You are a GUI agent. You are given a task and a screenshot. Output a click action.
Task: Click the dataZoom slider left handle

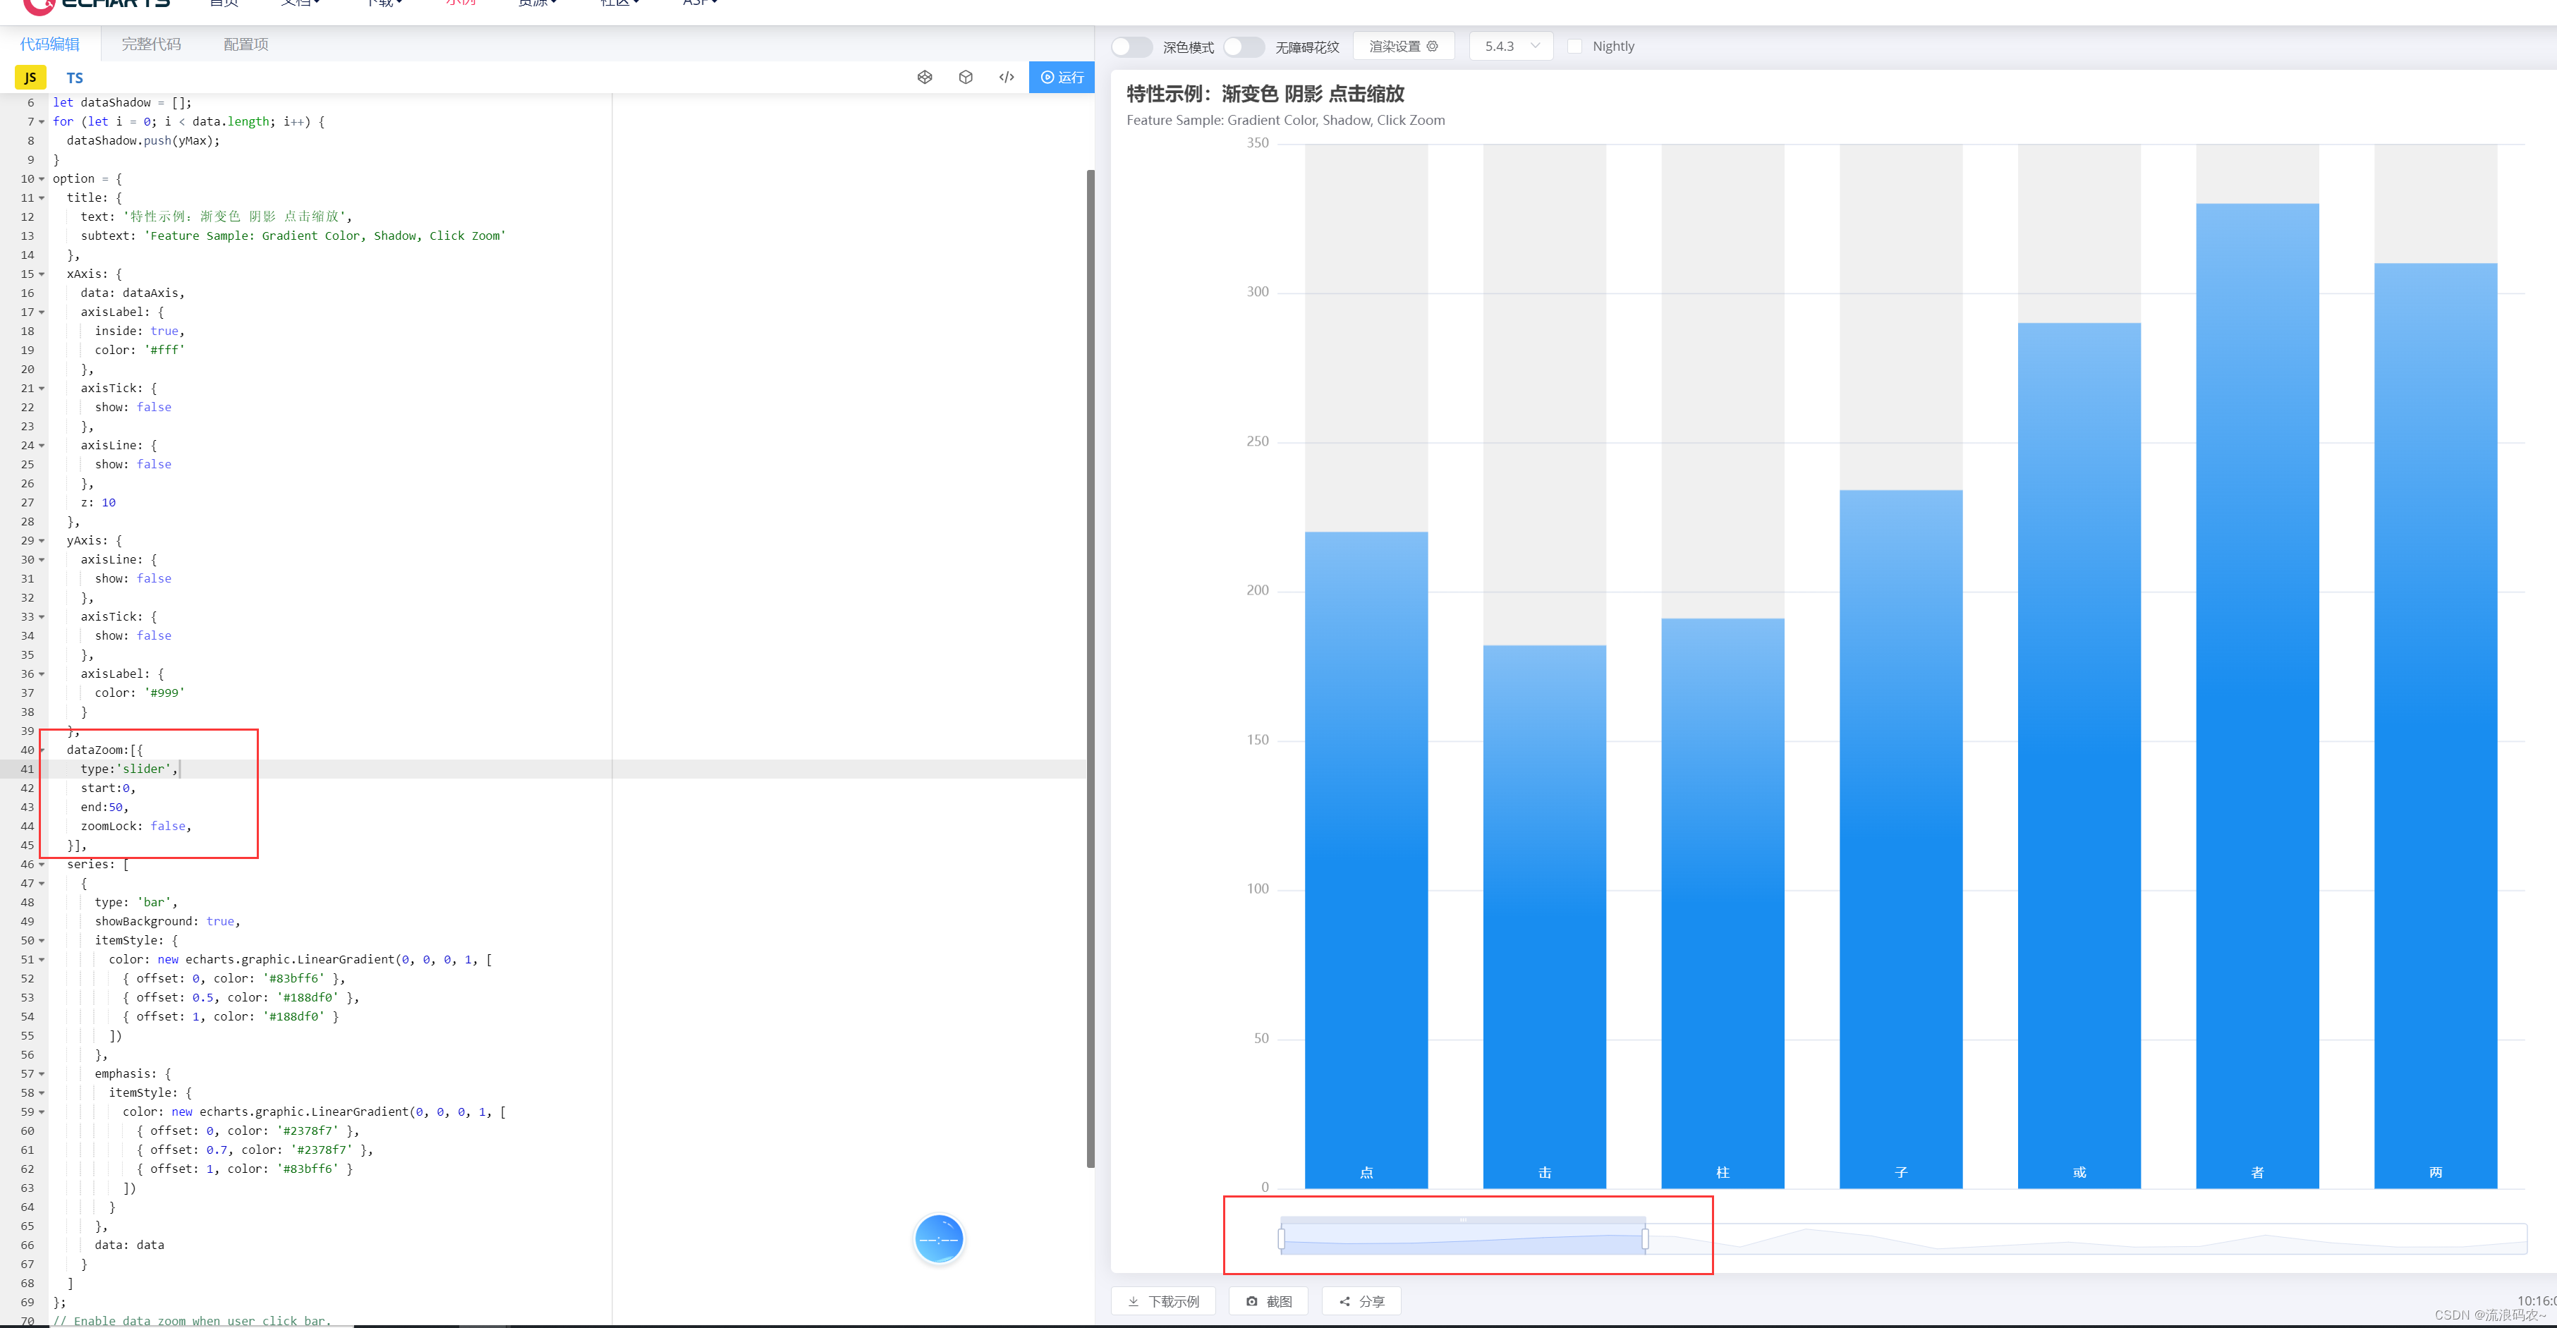pos(1282,1238)
